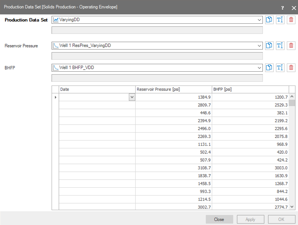Delete the VaryingDD production data set
Screen dimensions: 298x225
coord(291,20)
